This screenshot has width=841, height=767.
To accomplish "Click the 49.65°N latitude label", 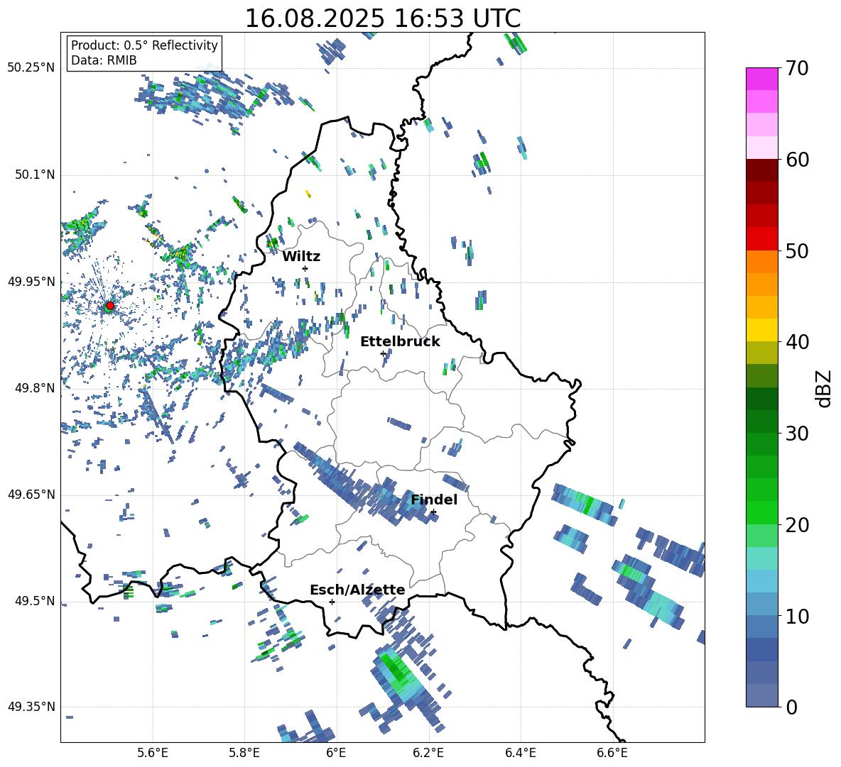I will [31, 494].
